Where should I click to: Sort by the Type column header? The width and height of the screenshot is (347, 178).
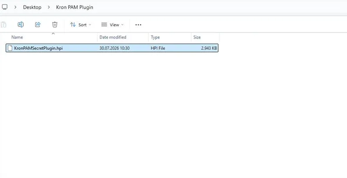[x=155, y=37]
